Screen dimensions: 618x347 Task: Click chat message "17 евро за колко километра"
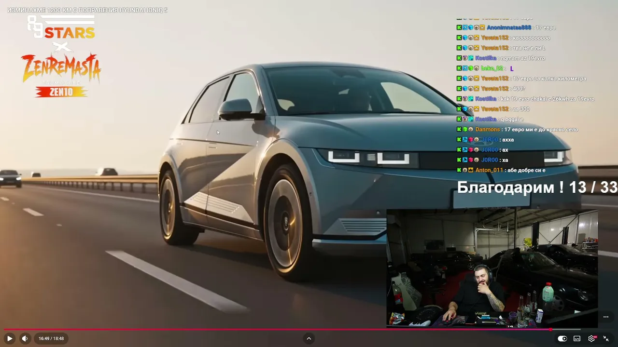pos(549,79)
